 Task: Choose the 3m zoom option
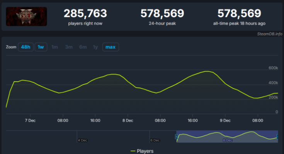[69, 47]
